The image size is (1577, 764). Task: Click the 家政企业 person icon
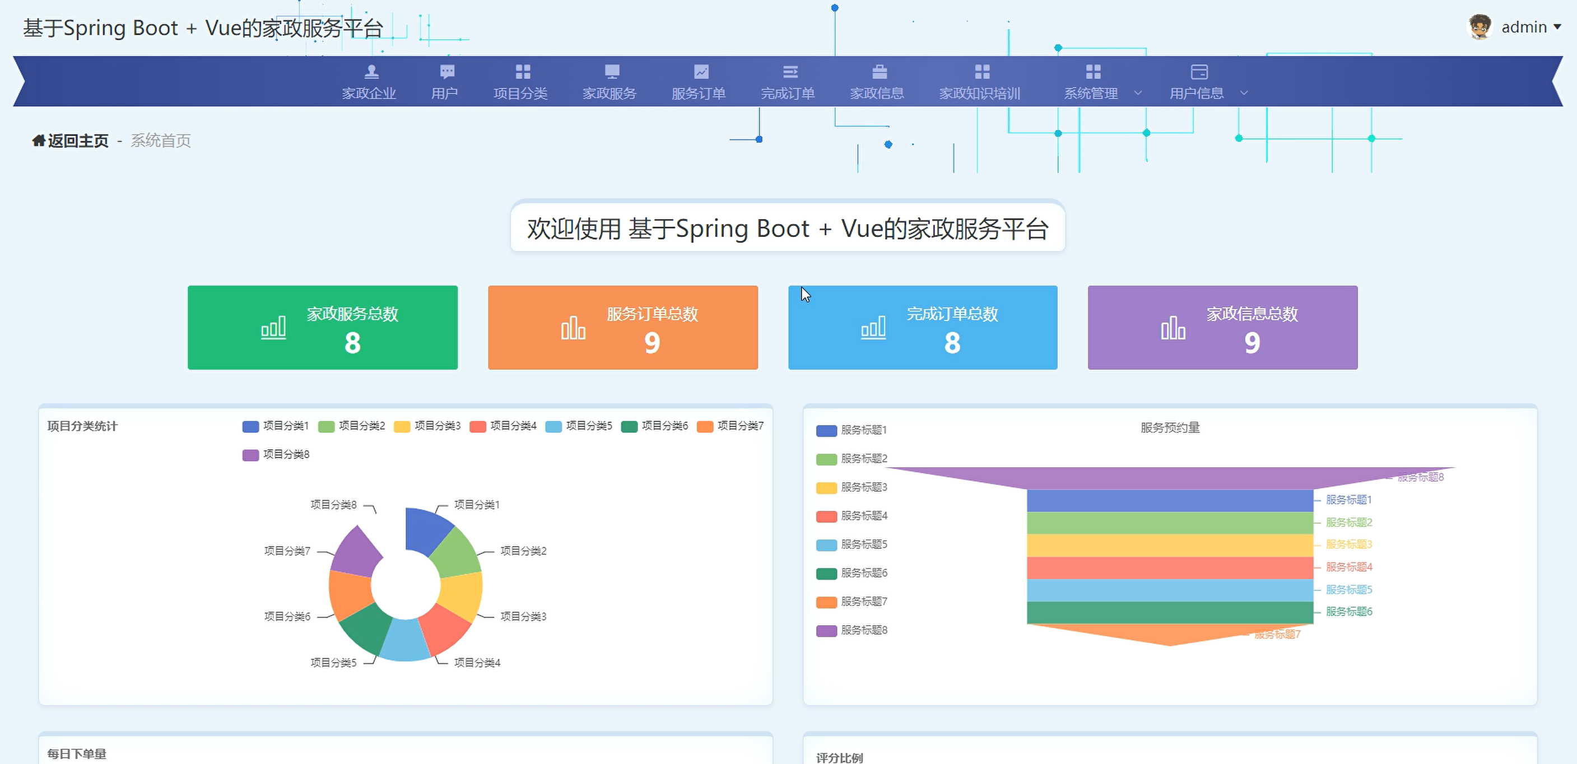pyautogui.click(x=371, y=72)
